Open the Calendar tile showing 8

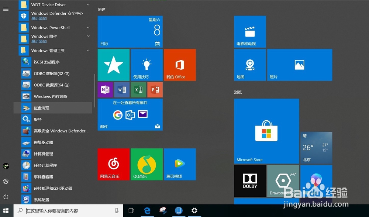tap(130, 32)
